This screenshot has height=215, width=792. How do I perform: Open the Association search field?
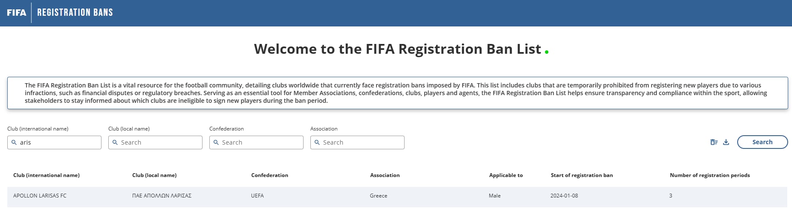coord(357,142)
